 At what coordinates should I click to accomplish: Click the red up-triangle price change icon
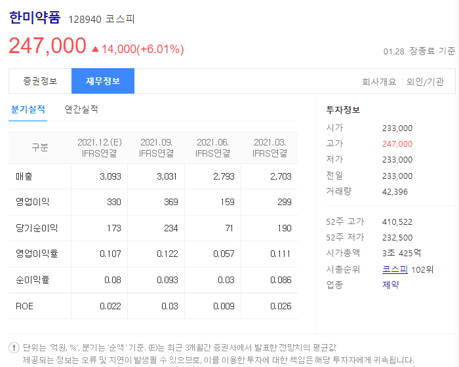(95, 49)
